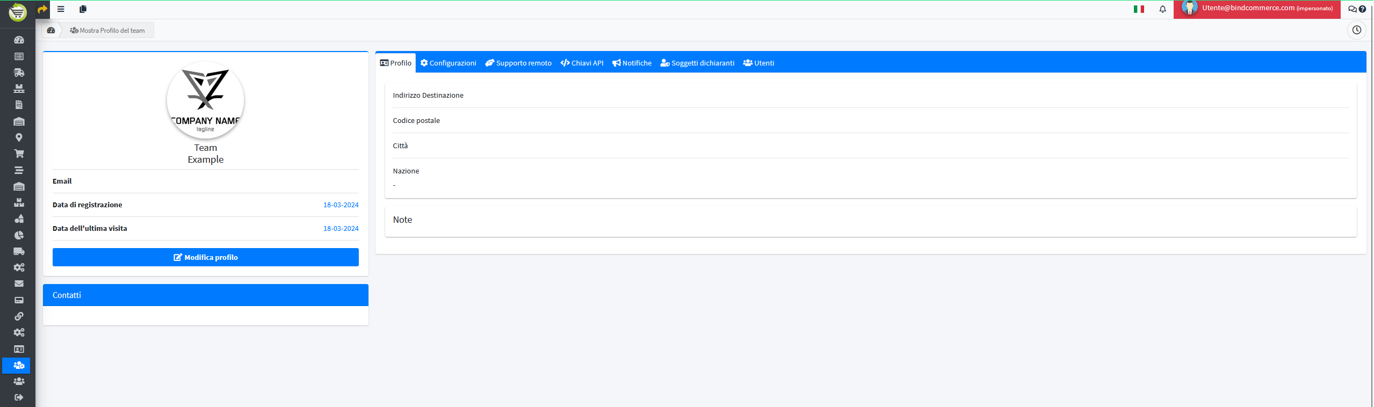Open the Italian flag language selector
Image resolution: width=1374 pixels, height=407 pixels.
tap(1139, 9)
